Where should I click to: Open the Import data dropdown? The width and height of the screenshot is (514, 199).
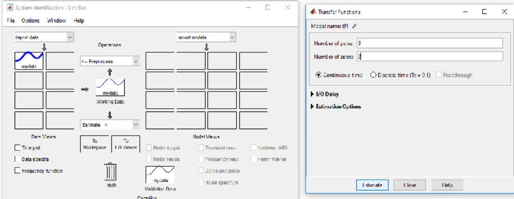click(44, 37)
